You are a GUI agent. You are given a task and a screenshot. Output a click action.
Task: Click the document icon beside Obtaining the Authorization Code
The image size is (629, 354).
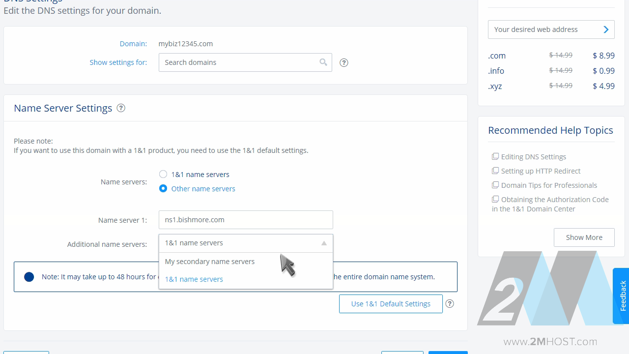[495, 199]
